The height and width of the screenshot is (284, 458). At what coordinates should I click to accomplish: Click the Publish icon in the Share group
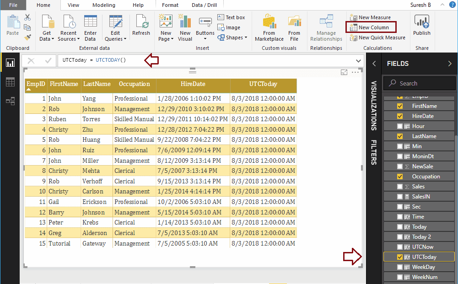pos(421,26)
